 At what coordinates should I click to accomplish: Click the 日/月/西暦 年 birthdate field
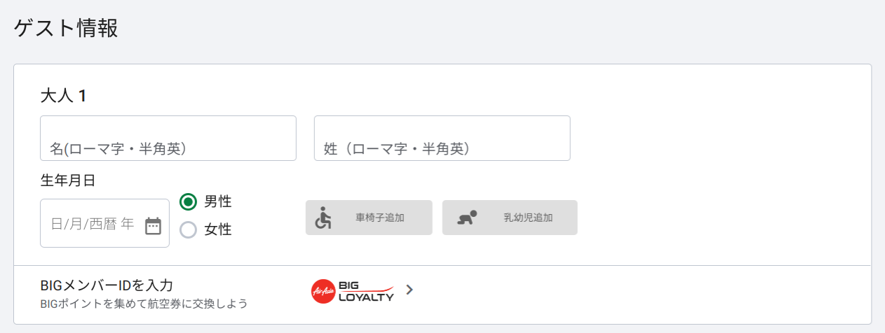coord(104,223)
